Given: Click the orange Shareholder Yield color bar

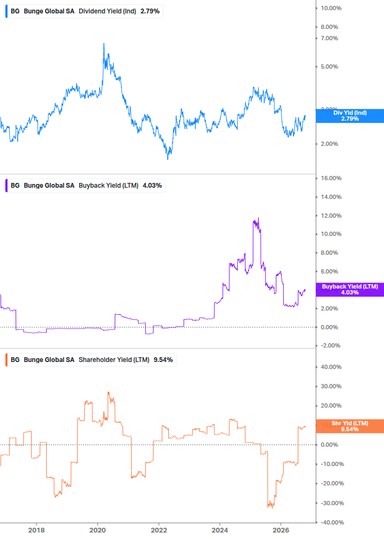Looking at the screenshot, I should click(6, 359).
